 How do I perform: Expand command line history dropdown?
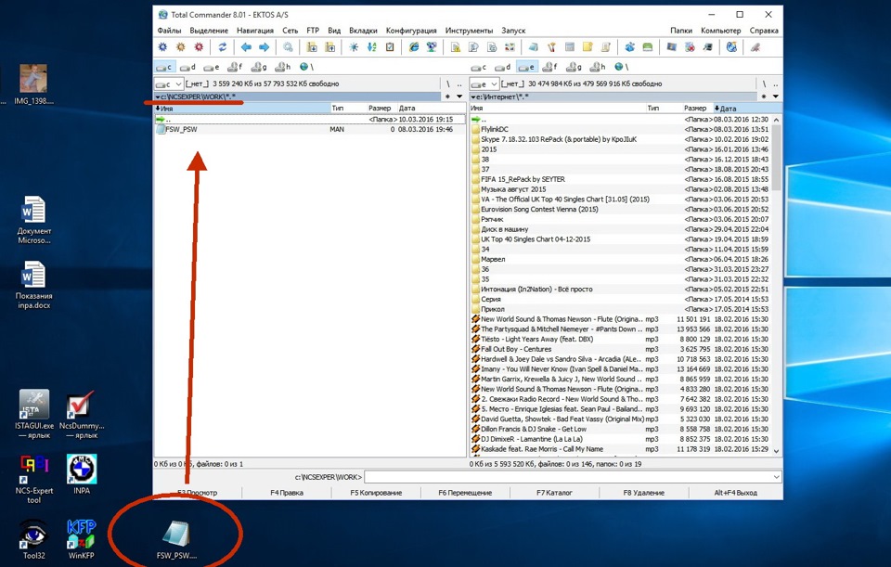(776, 477)
